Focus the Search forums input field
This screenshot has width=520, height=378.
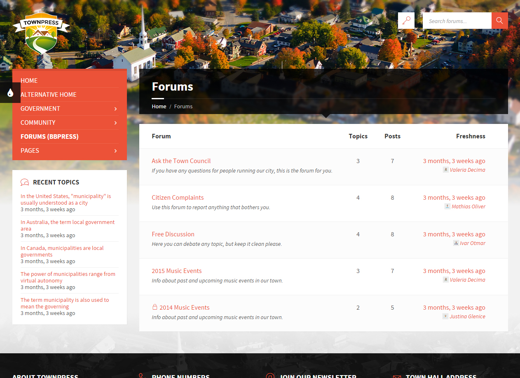[457, 21]
